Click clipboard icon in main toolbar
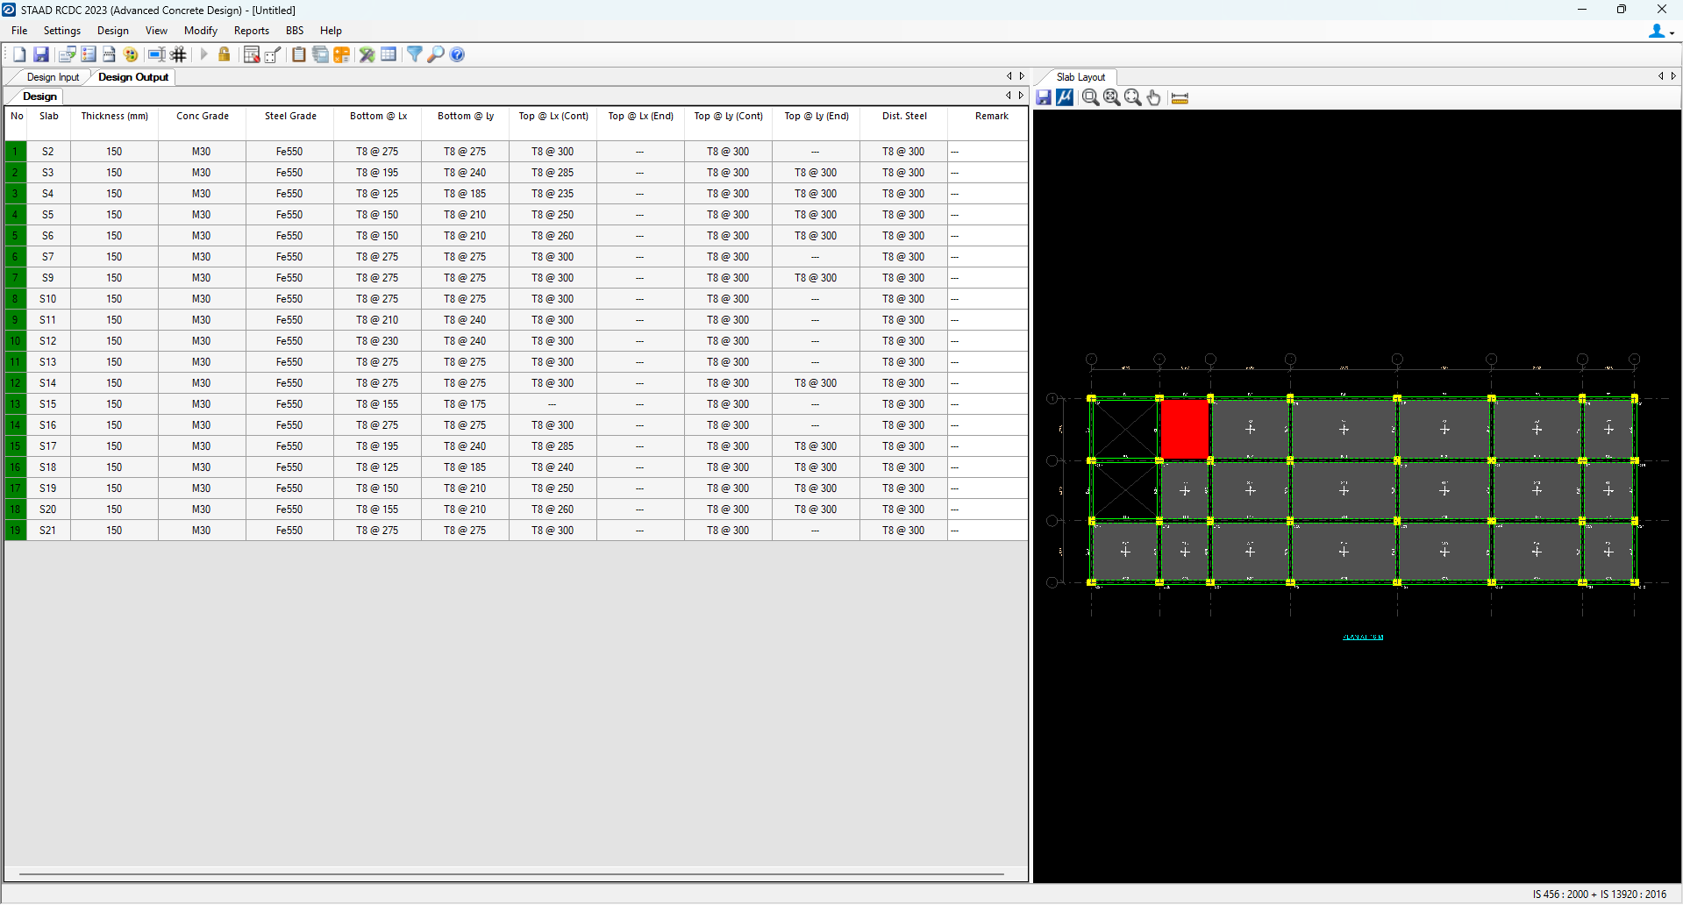The height and width of the screenshot is (905, 1683). [x=299, y=54]
